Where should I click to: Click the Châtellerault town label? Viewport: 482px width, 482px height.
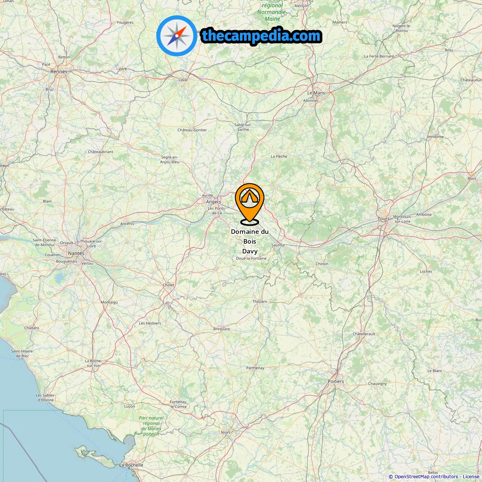click(x=364, y=334)
